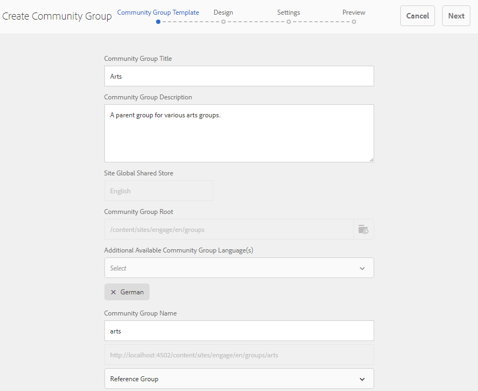
Task: Click the Community Group Root browse icon
Action: pyautogui.click(x=363, y=229)
